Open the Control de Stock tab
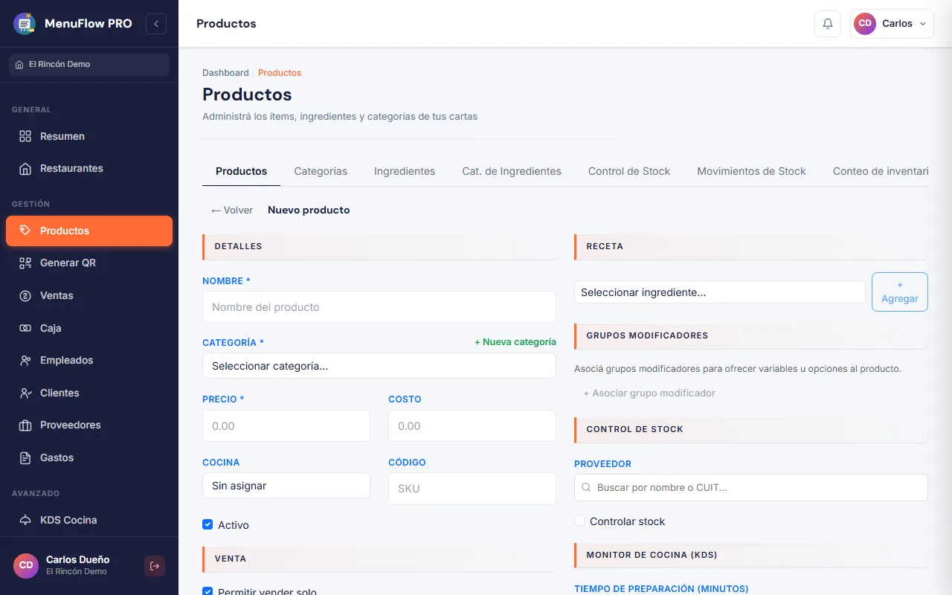 (629, 171)
